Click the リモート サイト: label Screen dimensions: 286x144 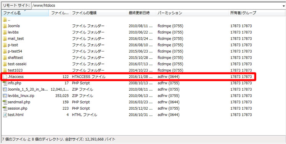16,6
